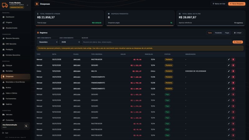This screenshot has height=140, width=249.
Task: Click the Status column header
Action: coord(167,54)
